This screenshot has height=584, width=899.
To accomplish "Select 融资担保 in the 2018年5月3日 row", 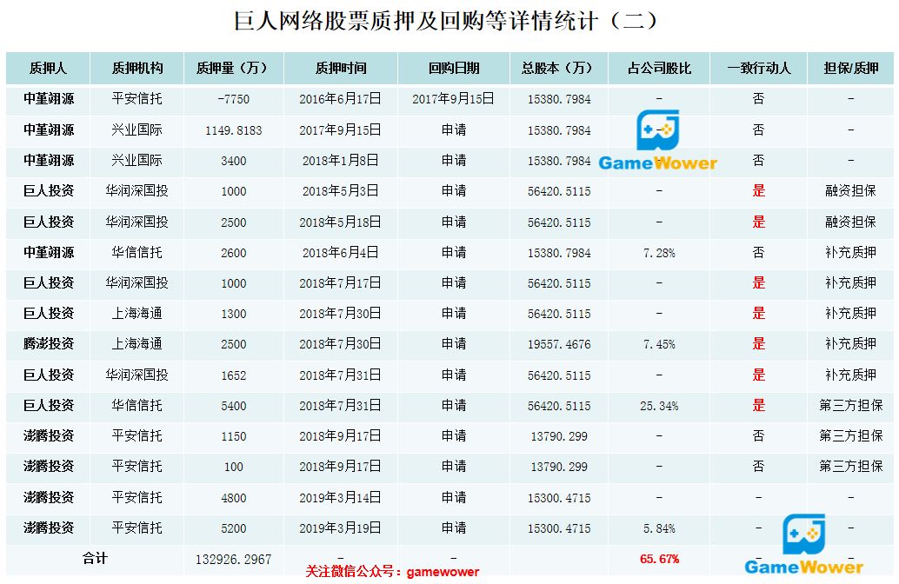I will (851, 191).
